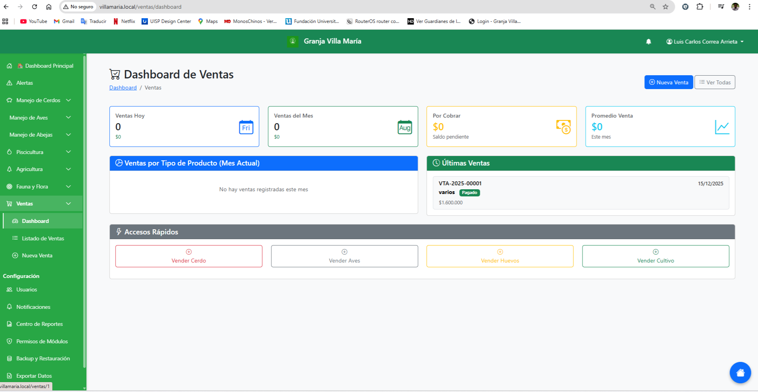Click the Alertas warning icon

9,83
